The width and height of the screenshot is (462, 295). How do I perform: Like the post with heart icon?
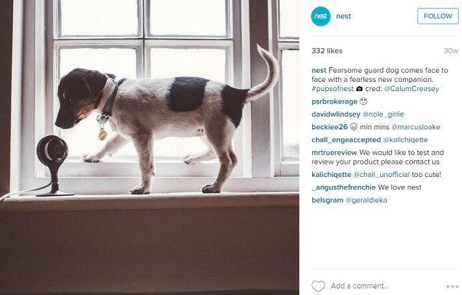tap(318, 286)
